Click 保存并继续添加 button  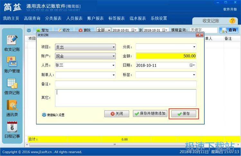pos(150,113)
